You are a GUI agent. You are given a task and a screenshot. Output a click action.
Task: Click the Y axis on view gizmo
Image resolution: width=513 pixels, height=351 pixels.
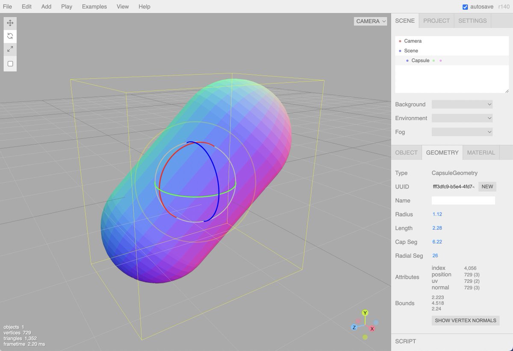(x=365, y=313)
